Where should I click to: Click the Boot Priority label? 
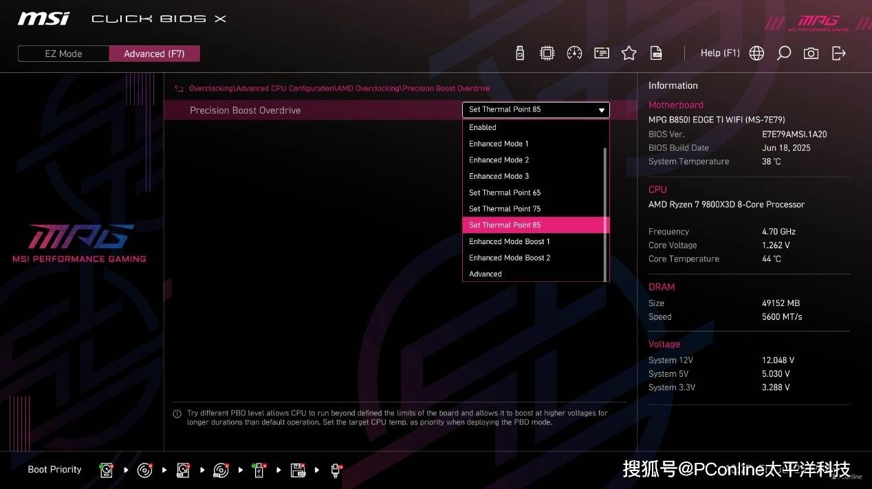[54, 470]
